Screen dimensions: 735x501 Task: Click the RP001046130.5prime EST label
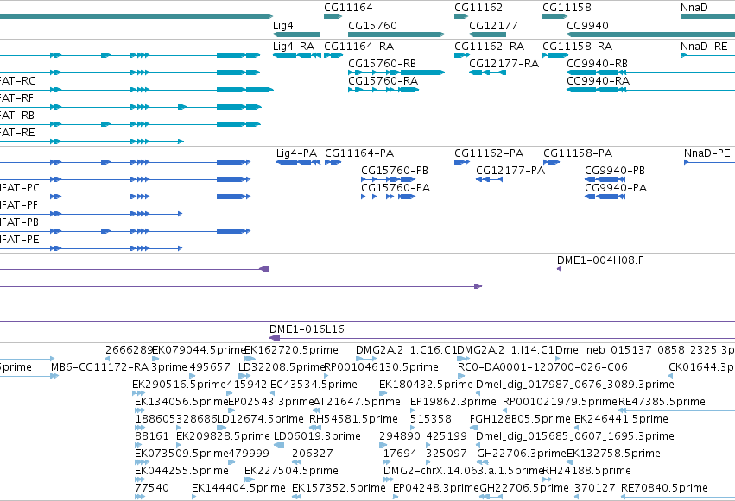382,367
